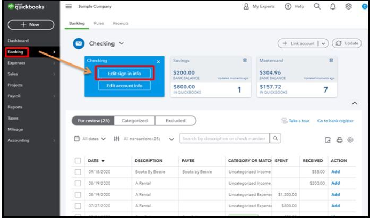370x218 pixels.
Task: Click the QuickBooks logo
Action: pos(26,6)
